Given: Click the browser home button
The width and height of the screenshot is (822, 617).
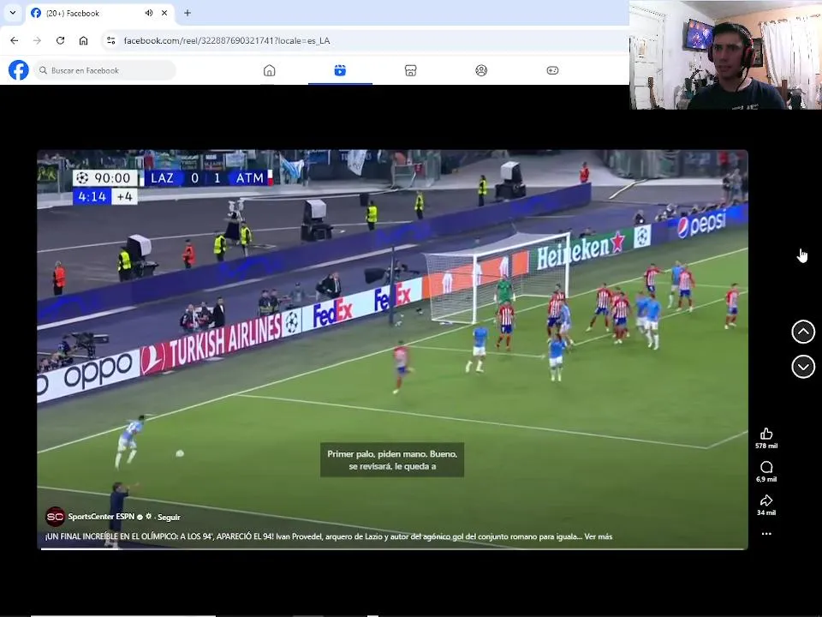Looking at the screenshot, I should [83, 40].
